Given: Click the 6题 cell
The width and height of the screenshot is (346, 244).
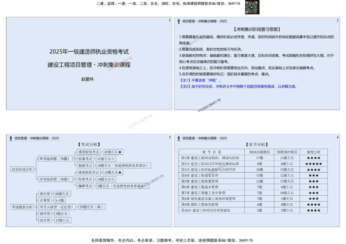Looking at the screenshot, I should (x=259, y=205).
